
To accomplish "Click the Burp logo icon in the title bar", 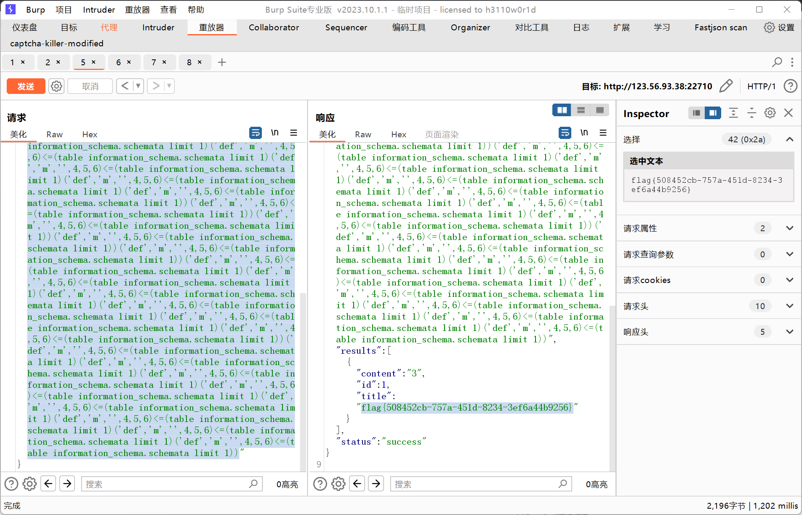I will (11, 9).
